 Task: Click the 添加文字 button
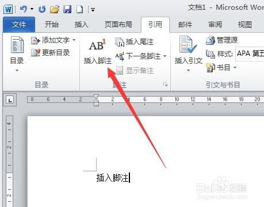pyautogui.click(x=51, y=40)
